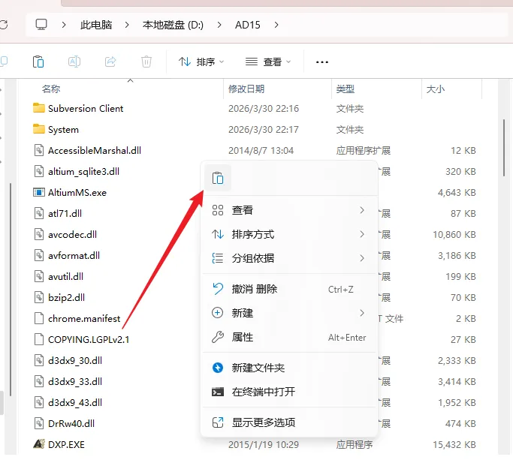Click the expand icon beside 显示更多选项
The width and height of the screenshot is (513, 466).
pyautogui.click(x=218, y=422)
